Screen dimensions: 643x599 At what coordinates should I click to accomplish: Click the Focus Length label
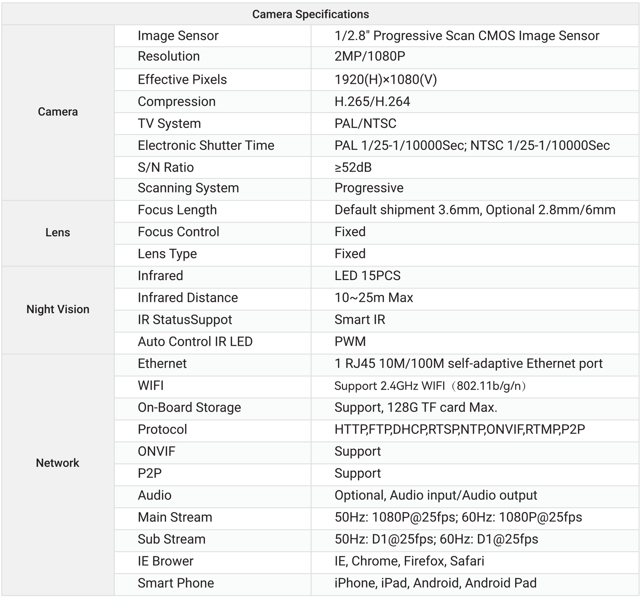[x=177, y=210]
